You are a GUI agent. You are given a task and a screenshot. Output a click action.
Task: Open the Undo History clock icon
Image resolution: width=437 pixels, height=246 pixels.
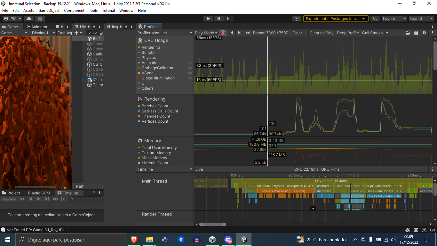297,19
